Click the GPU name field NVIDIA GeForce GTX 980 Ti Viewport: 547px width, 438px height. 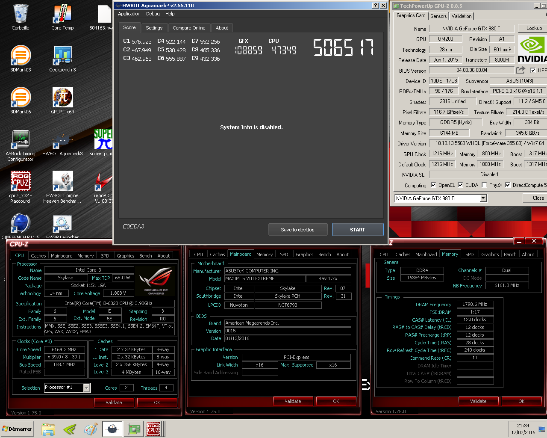click(x=472, y=29)
